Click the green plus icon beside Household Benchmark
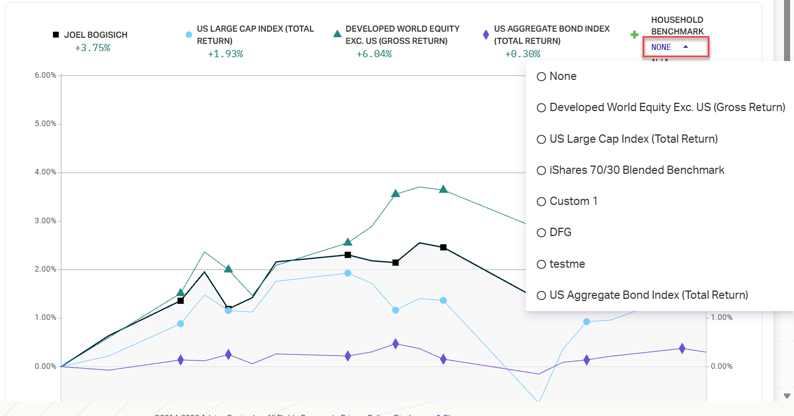The image size is (794, 416). tap(634, 34)
